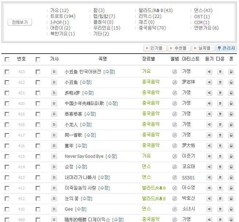Open lyrics icon for song 423
239x222 pixels.
pos(54,72)
